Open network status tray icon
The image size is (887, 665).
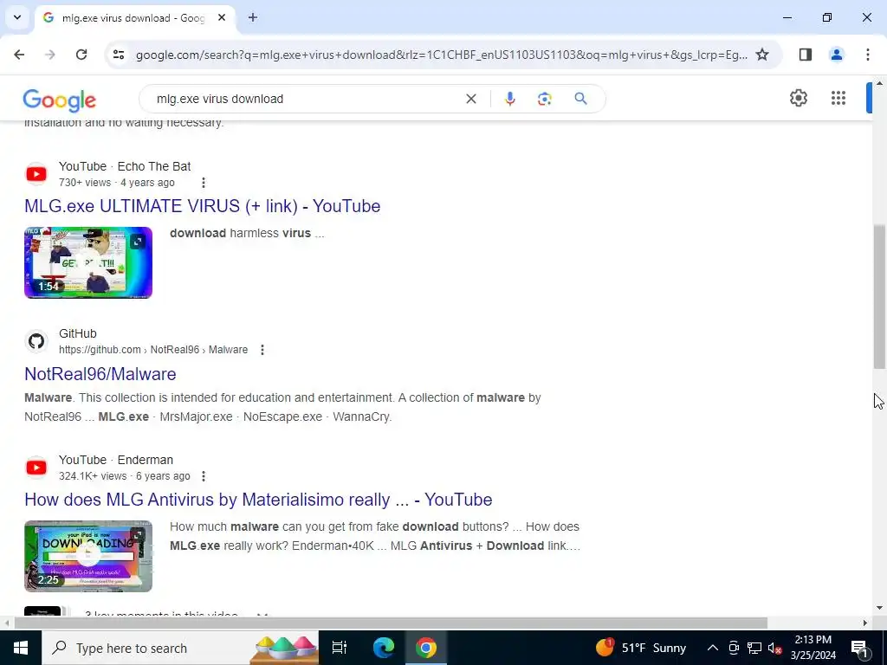(754, 648)
